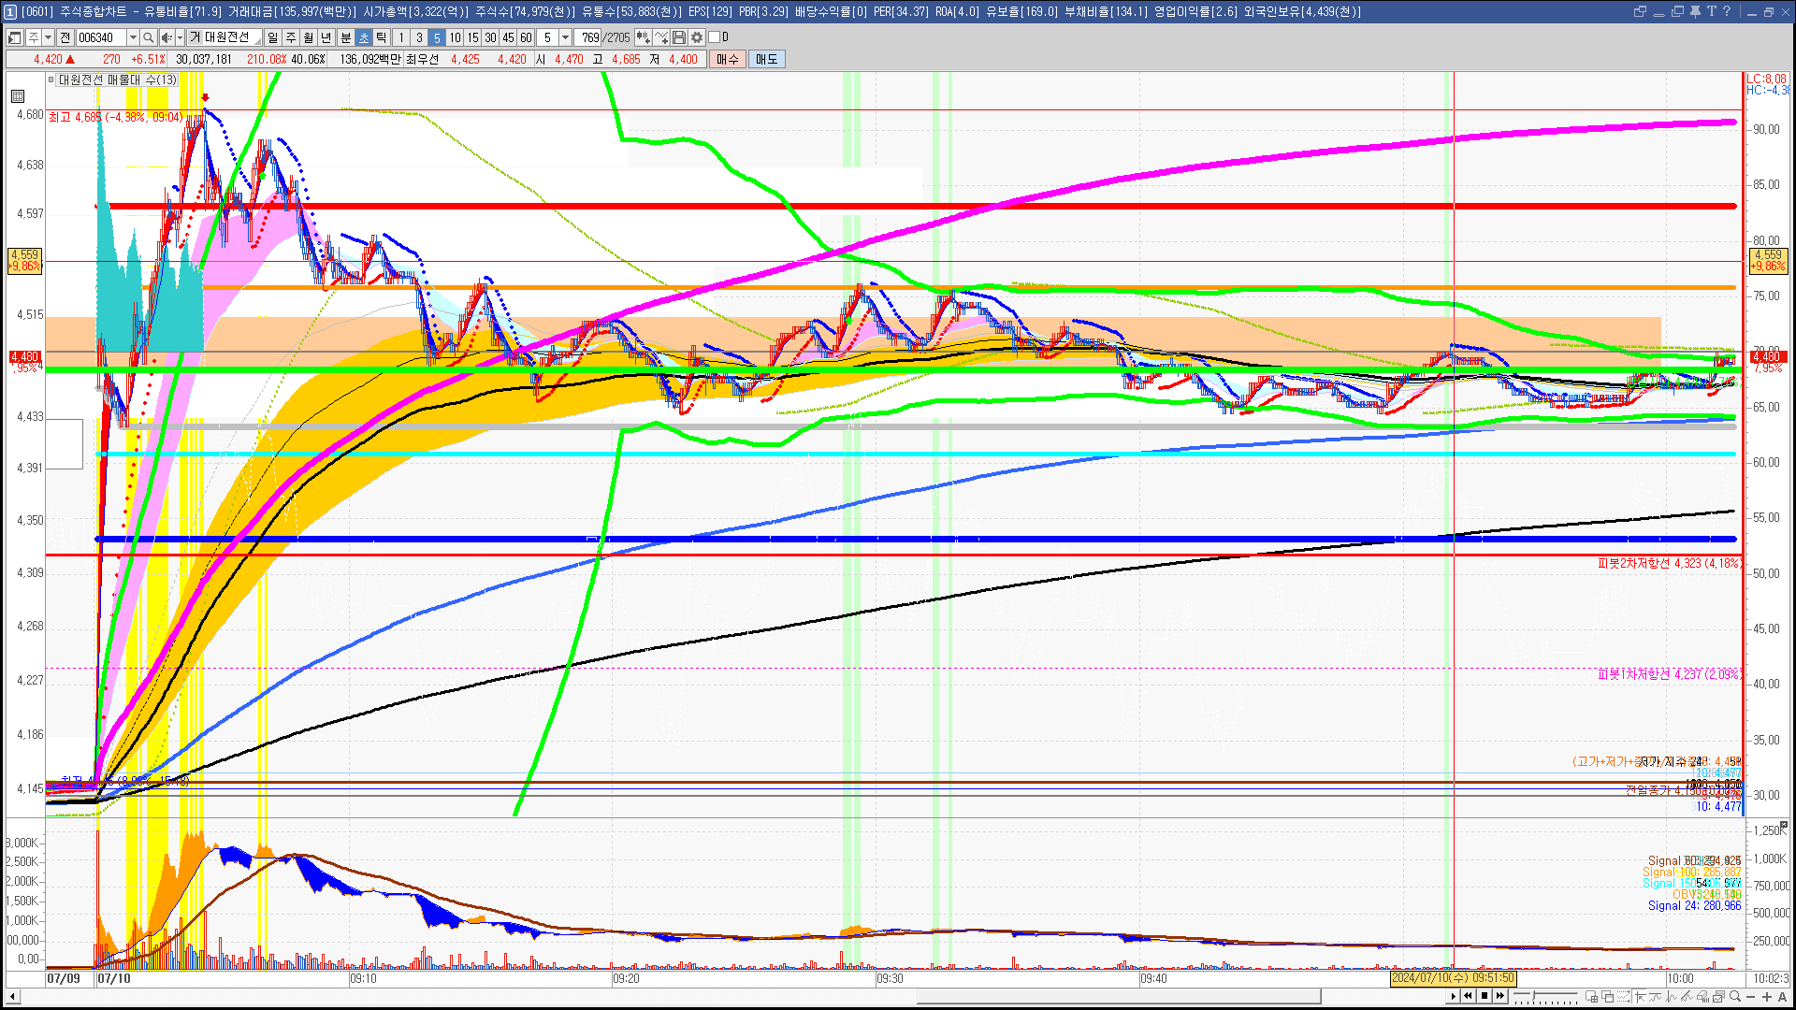Click the stock search magnifier icon
The width and height of the screenshot is (1796, 1010).
click(148, 37)
